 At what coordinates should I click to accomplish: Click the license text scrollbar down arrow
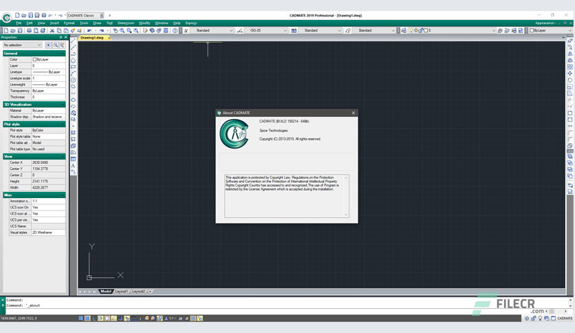coord(346,215)
